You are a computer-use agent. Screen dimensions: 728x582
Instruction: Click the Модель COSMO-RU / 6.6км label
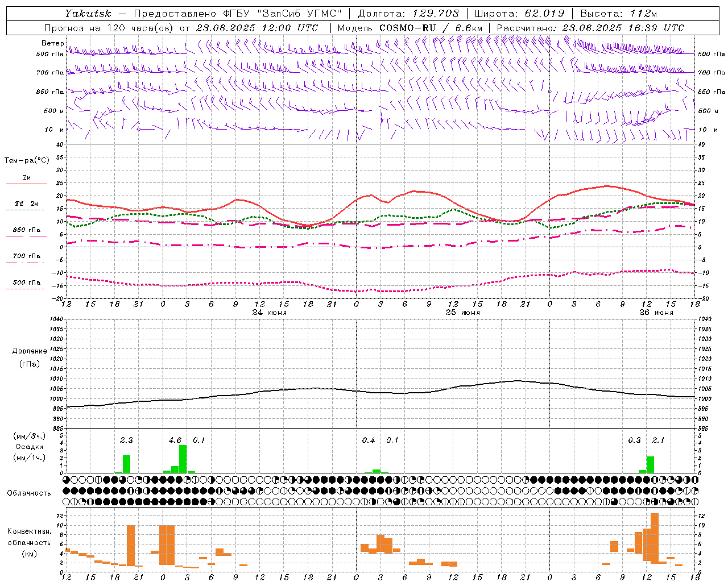410,28
